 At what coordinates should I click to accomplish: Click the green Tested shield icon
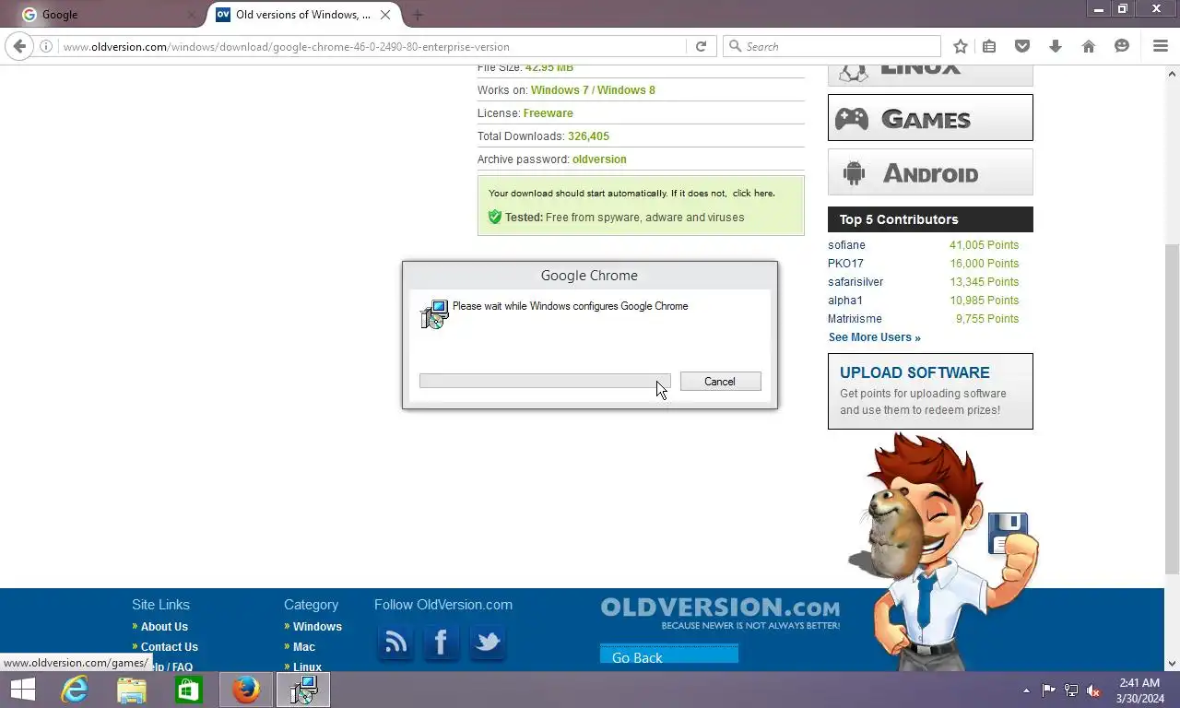[x=495, y=217]
